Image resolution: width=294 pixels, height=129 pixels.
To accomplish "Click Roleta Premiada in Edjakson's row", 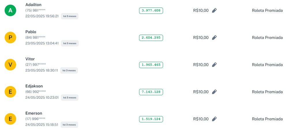I will pos(267,92).
